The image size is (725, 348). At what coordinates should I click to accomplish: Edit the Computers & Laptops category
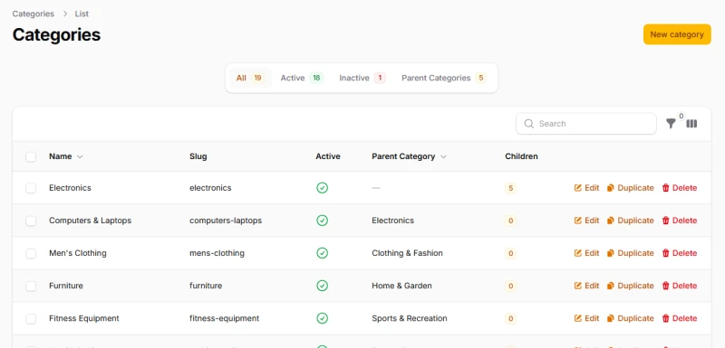tap(586, 221)
